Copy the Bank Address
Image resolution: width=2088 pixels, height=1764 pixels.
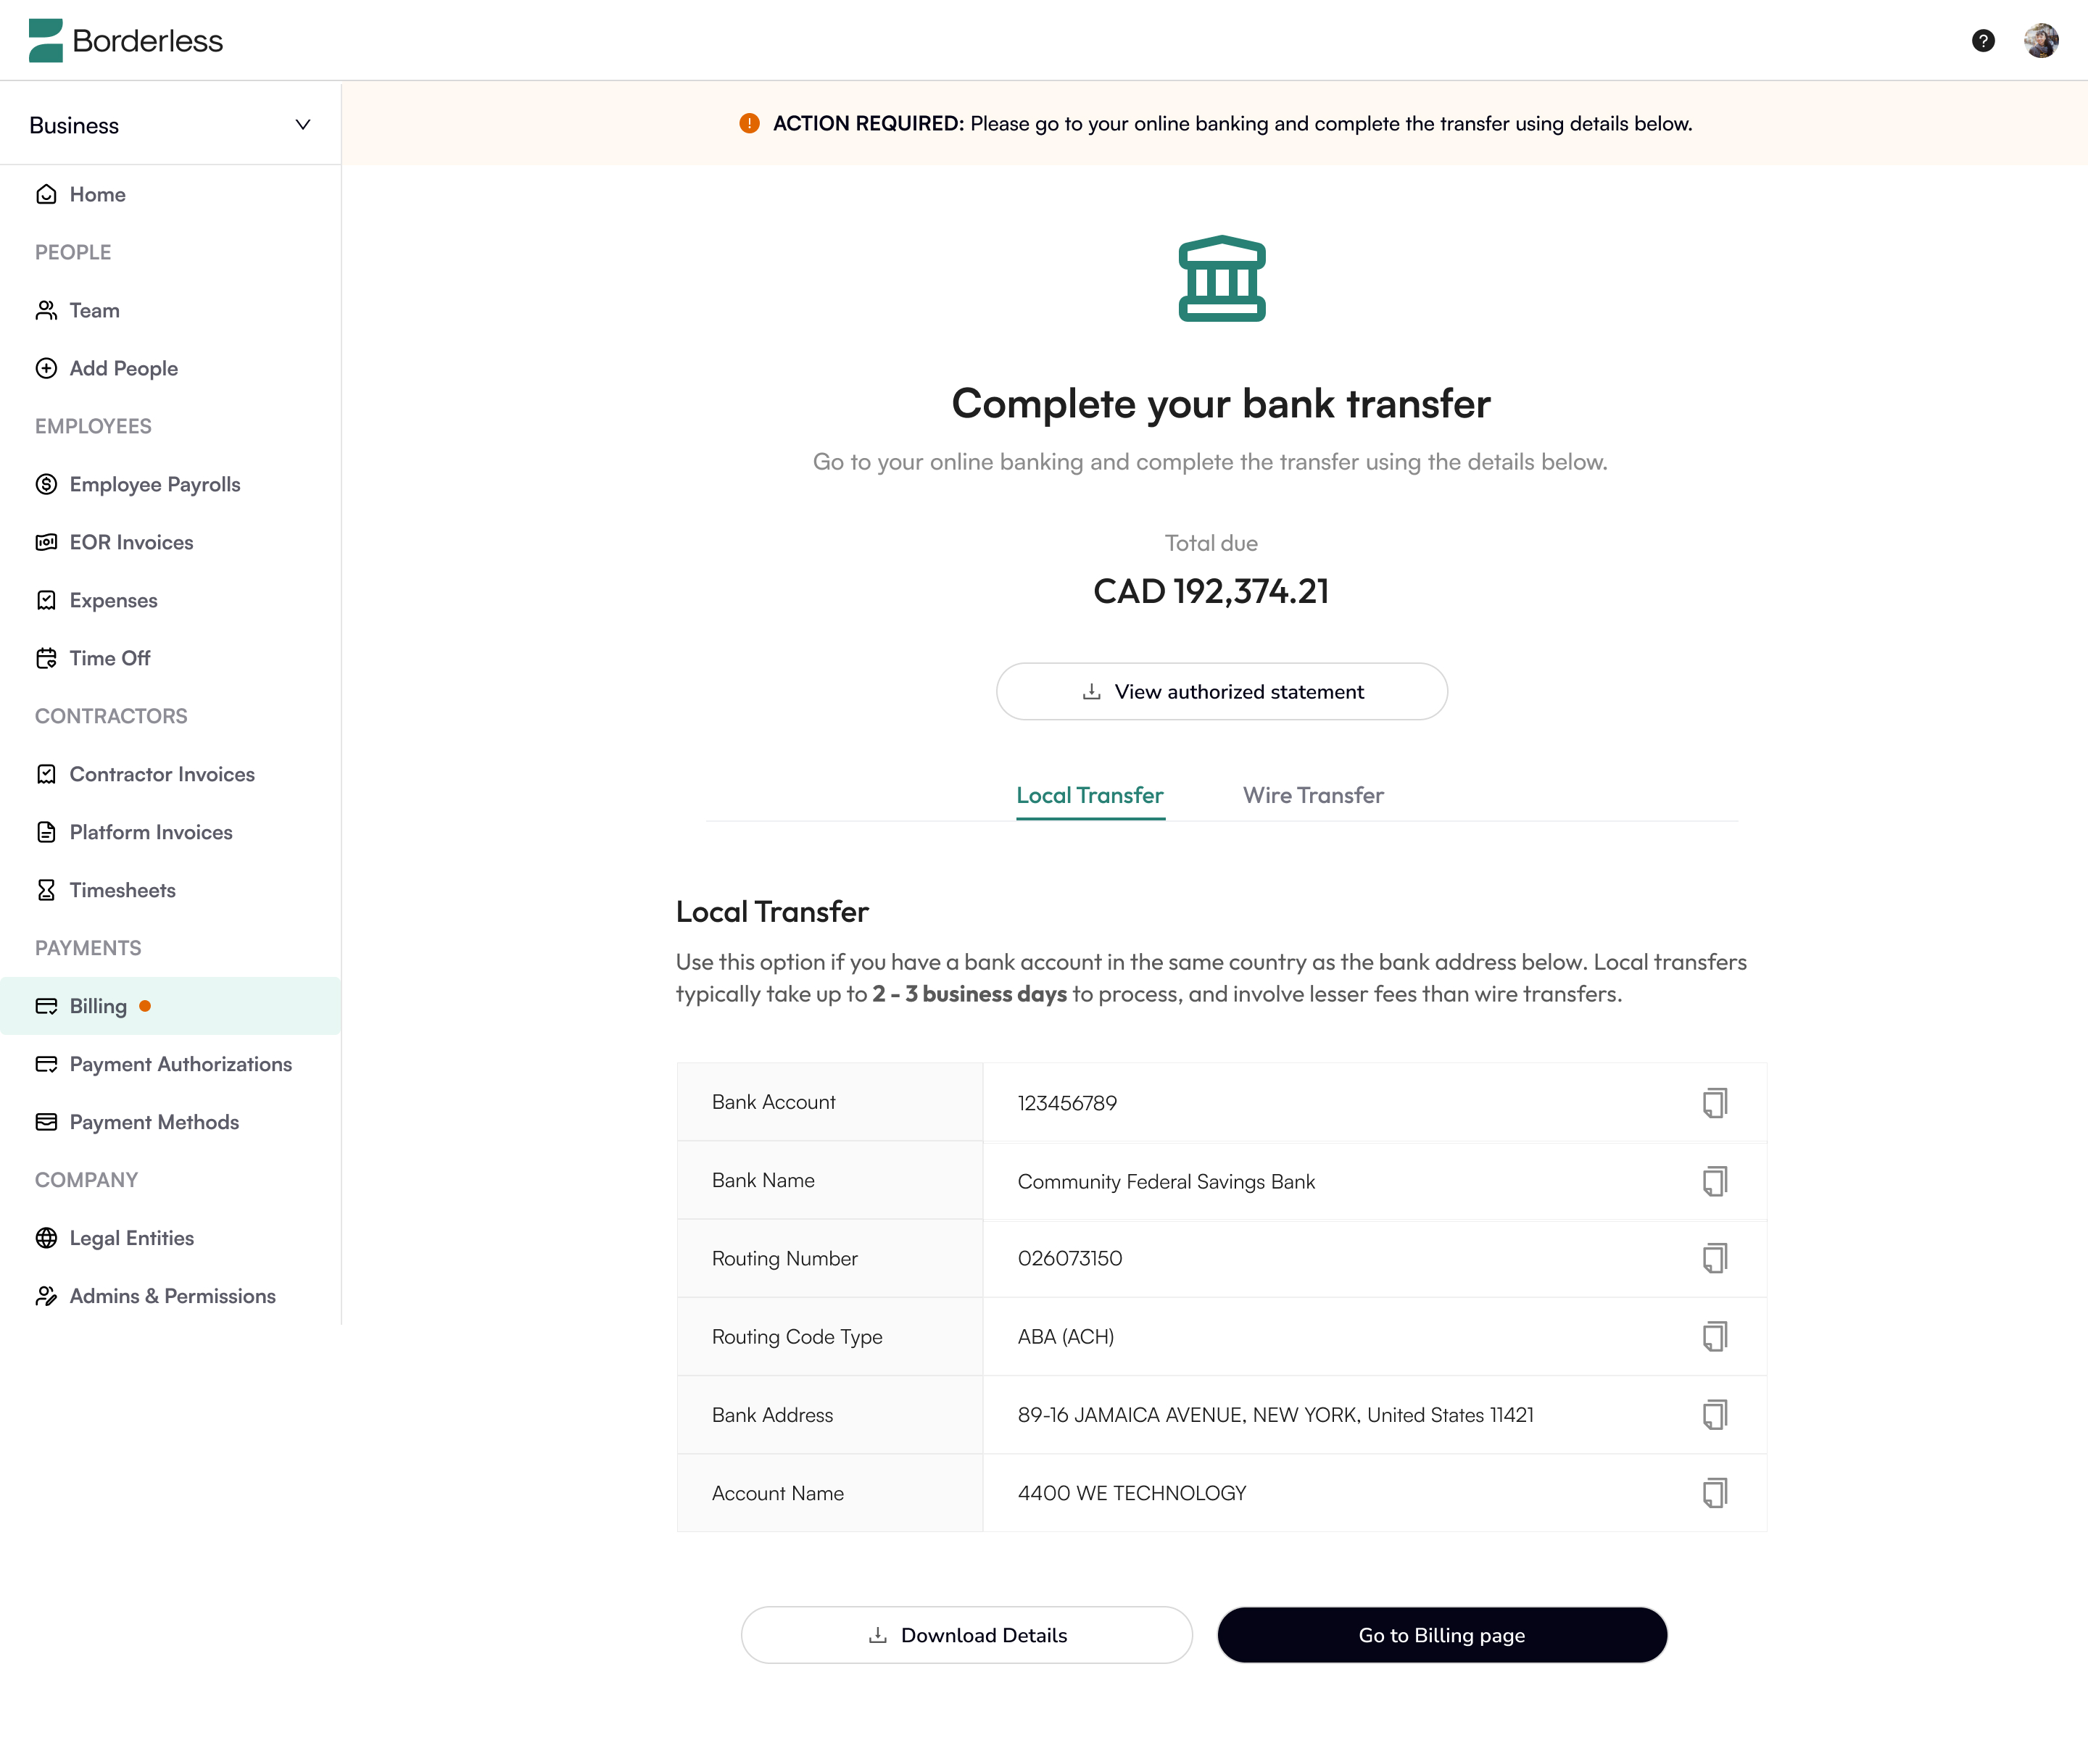(x=1715, y=1415)
